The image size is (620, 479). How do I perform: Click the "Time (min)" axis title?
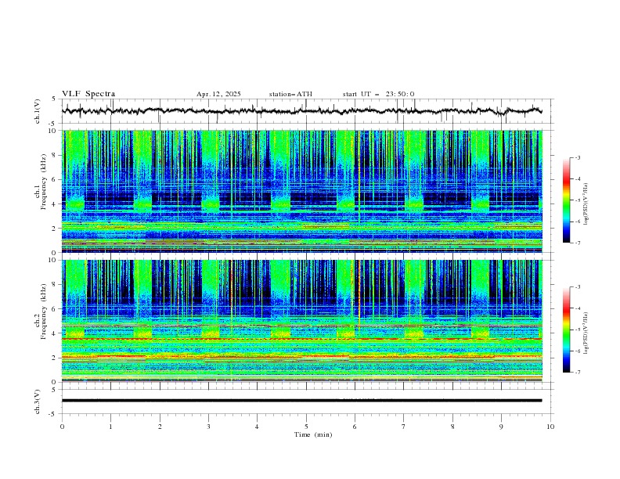tap(313, 434)
